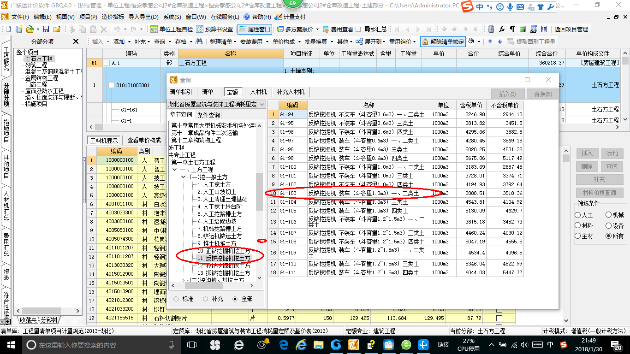Select the 全部 radio button
The width and height of the screenshot is (630, 354).
coord(235,299)
